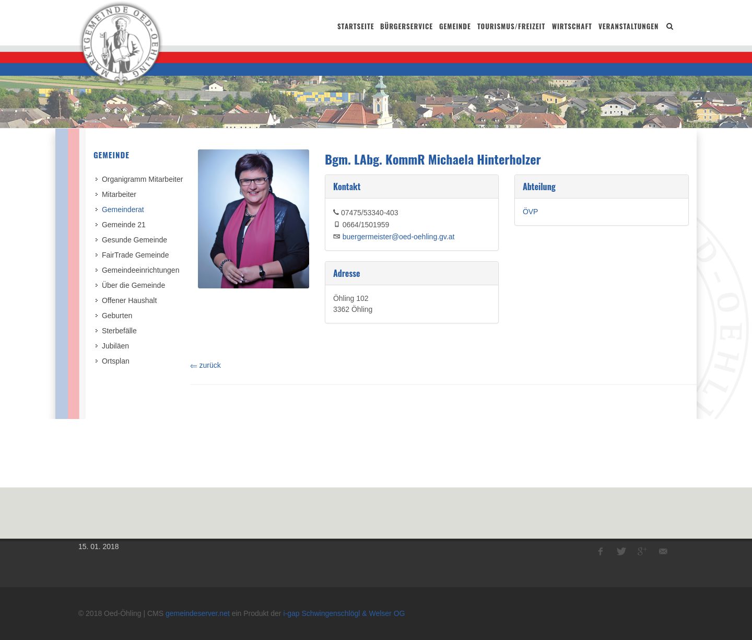Go back via the zurück link
Viewport: 752px width, 640px height.
[206, 365]
